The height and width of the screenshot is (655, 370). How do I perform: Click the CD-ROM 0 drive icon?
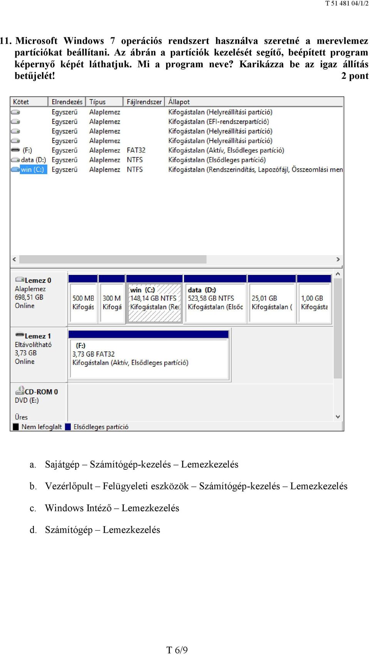(x=20, y=391)
